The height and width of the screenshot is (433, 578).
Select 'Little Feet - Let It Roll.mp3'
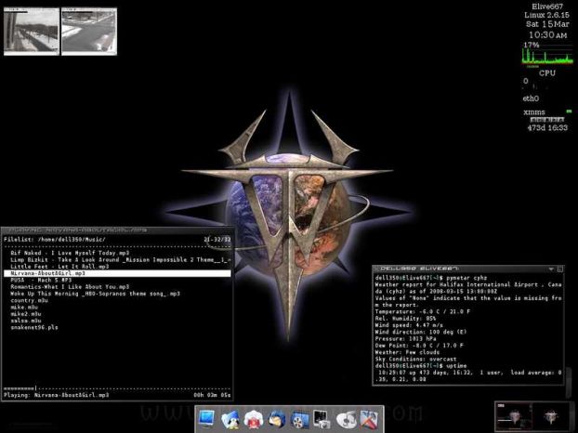click(59, 266)
